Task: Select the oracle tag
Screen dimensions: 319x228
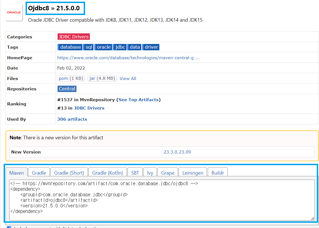Action: pyautogui.click(x=103, y=47)
